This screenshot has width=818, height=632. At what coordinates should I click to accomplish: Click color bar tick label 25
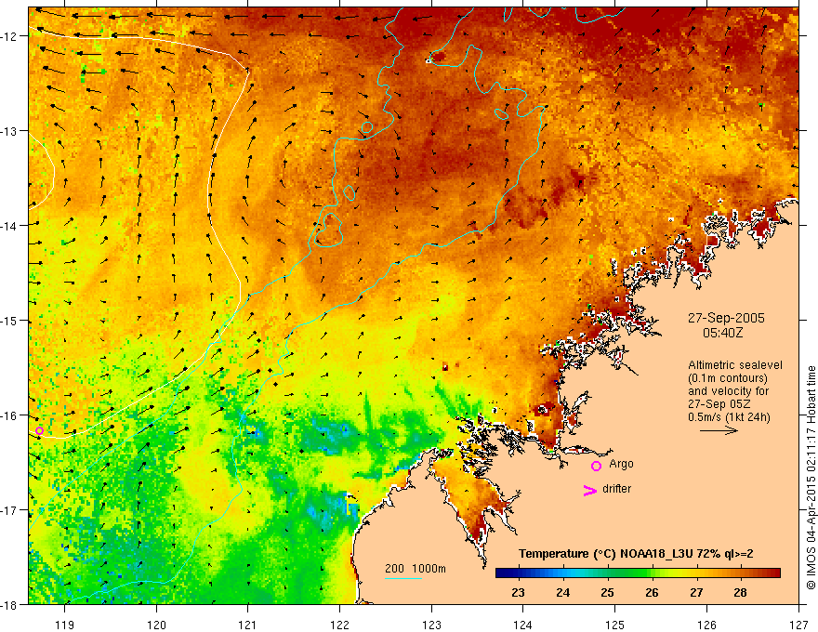coord(607,592)
